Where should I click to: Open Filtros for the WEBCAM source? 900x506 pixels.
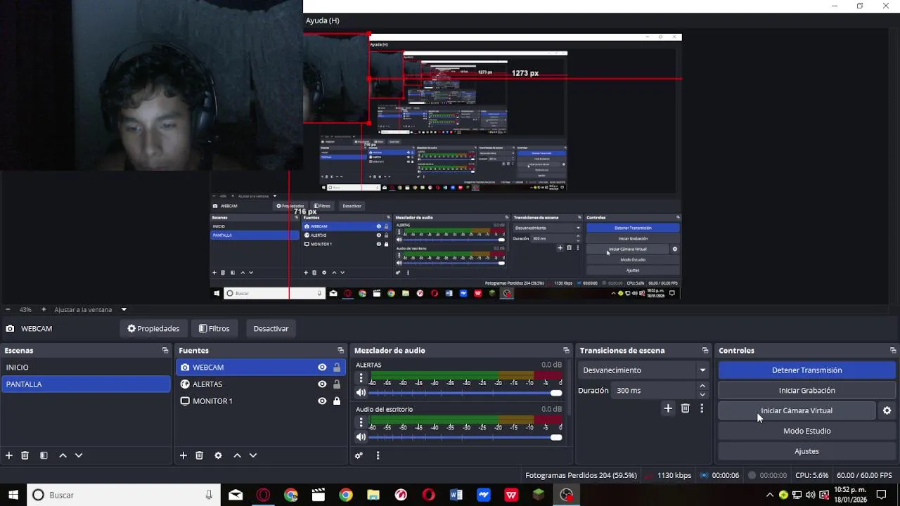(x=214, y=328)
